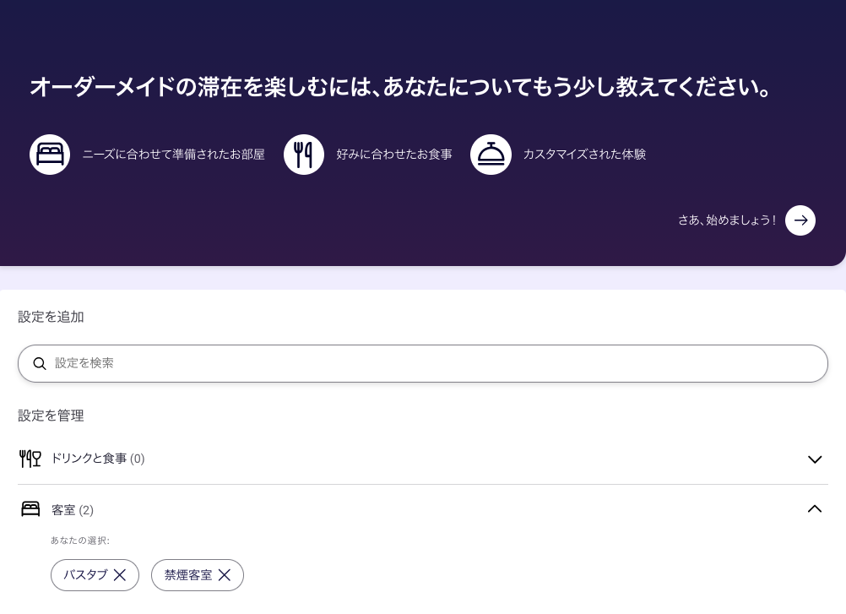Focus the 設定を検索 search field
This screenshot has height=614, width=846.
pos(423,364)
